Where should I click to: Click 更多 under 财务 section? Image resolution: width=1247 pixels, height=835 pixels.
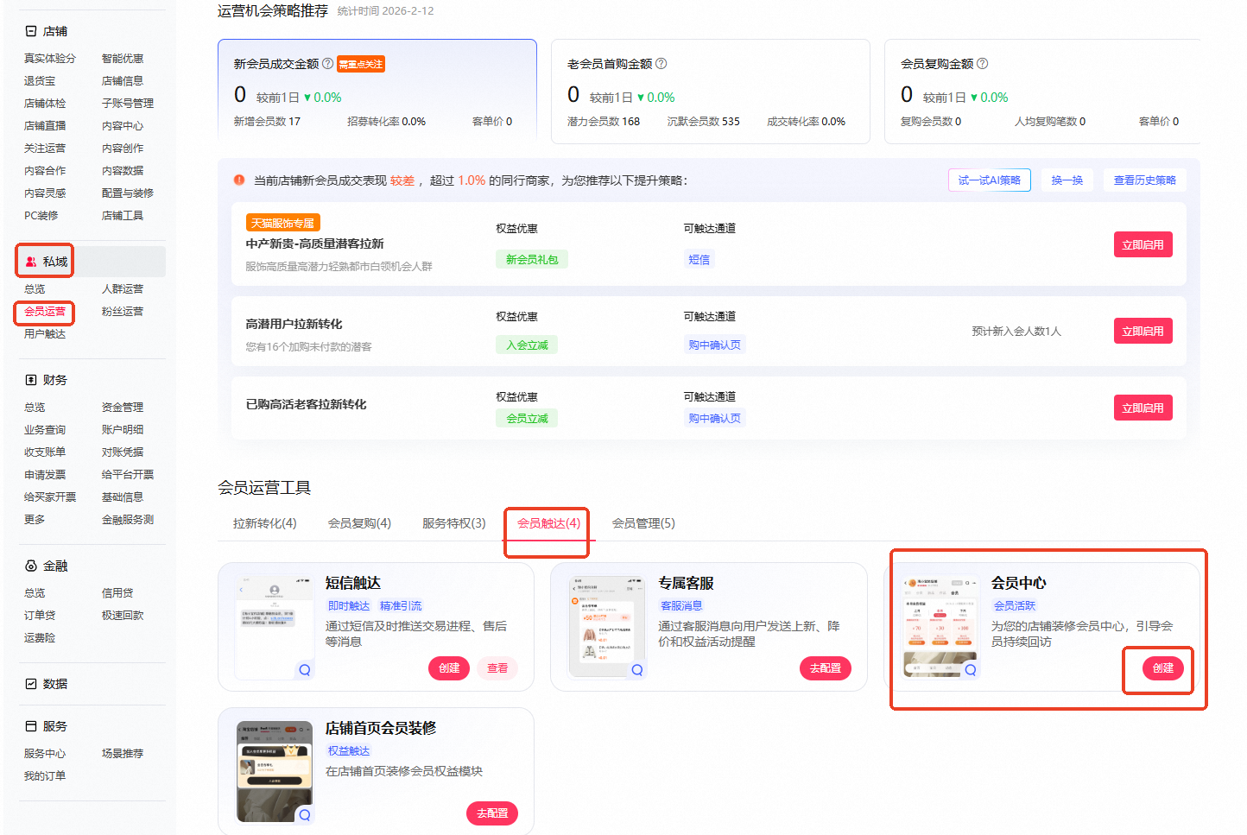coord(35,520)
